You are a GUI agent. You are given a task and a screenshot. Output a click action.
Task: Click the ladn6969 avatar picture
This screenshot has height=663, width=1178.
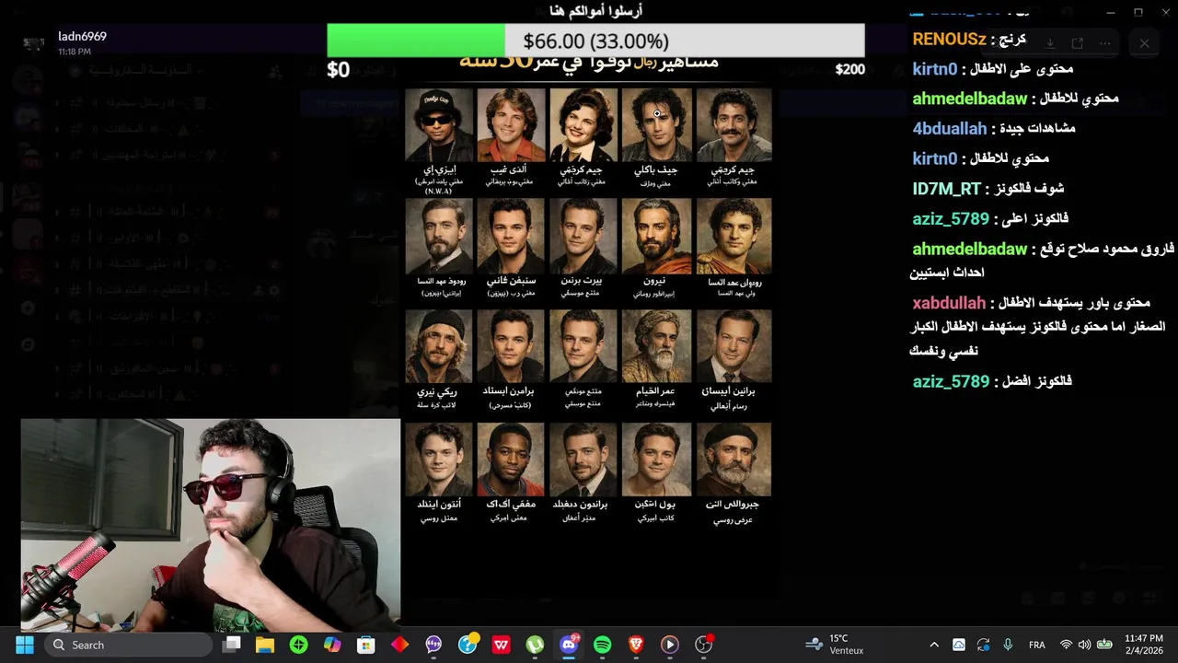pos(34,43)
